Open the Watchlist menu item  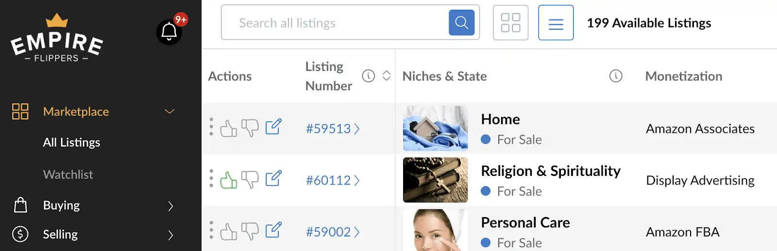point(68,174)
